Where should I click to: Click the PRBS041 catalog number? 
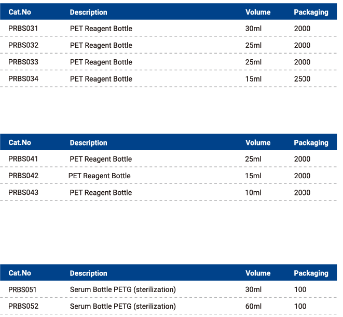coord(23,159)
